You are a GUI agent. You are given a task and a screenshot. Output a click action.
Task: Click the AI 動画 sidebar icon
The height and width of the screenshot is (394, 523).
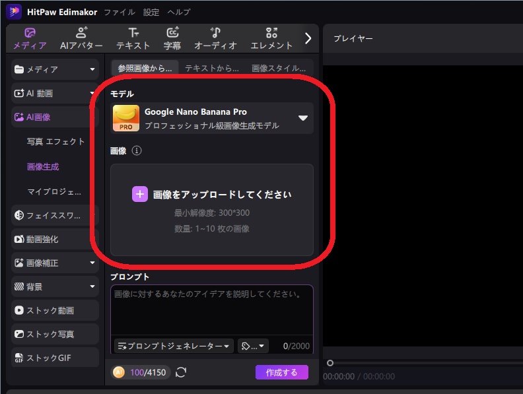click(x=19, y=93)
